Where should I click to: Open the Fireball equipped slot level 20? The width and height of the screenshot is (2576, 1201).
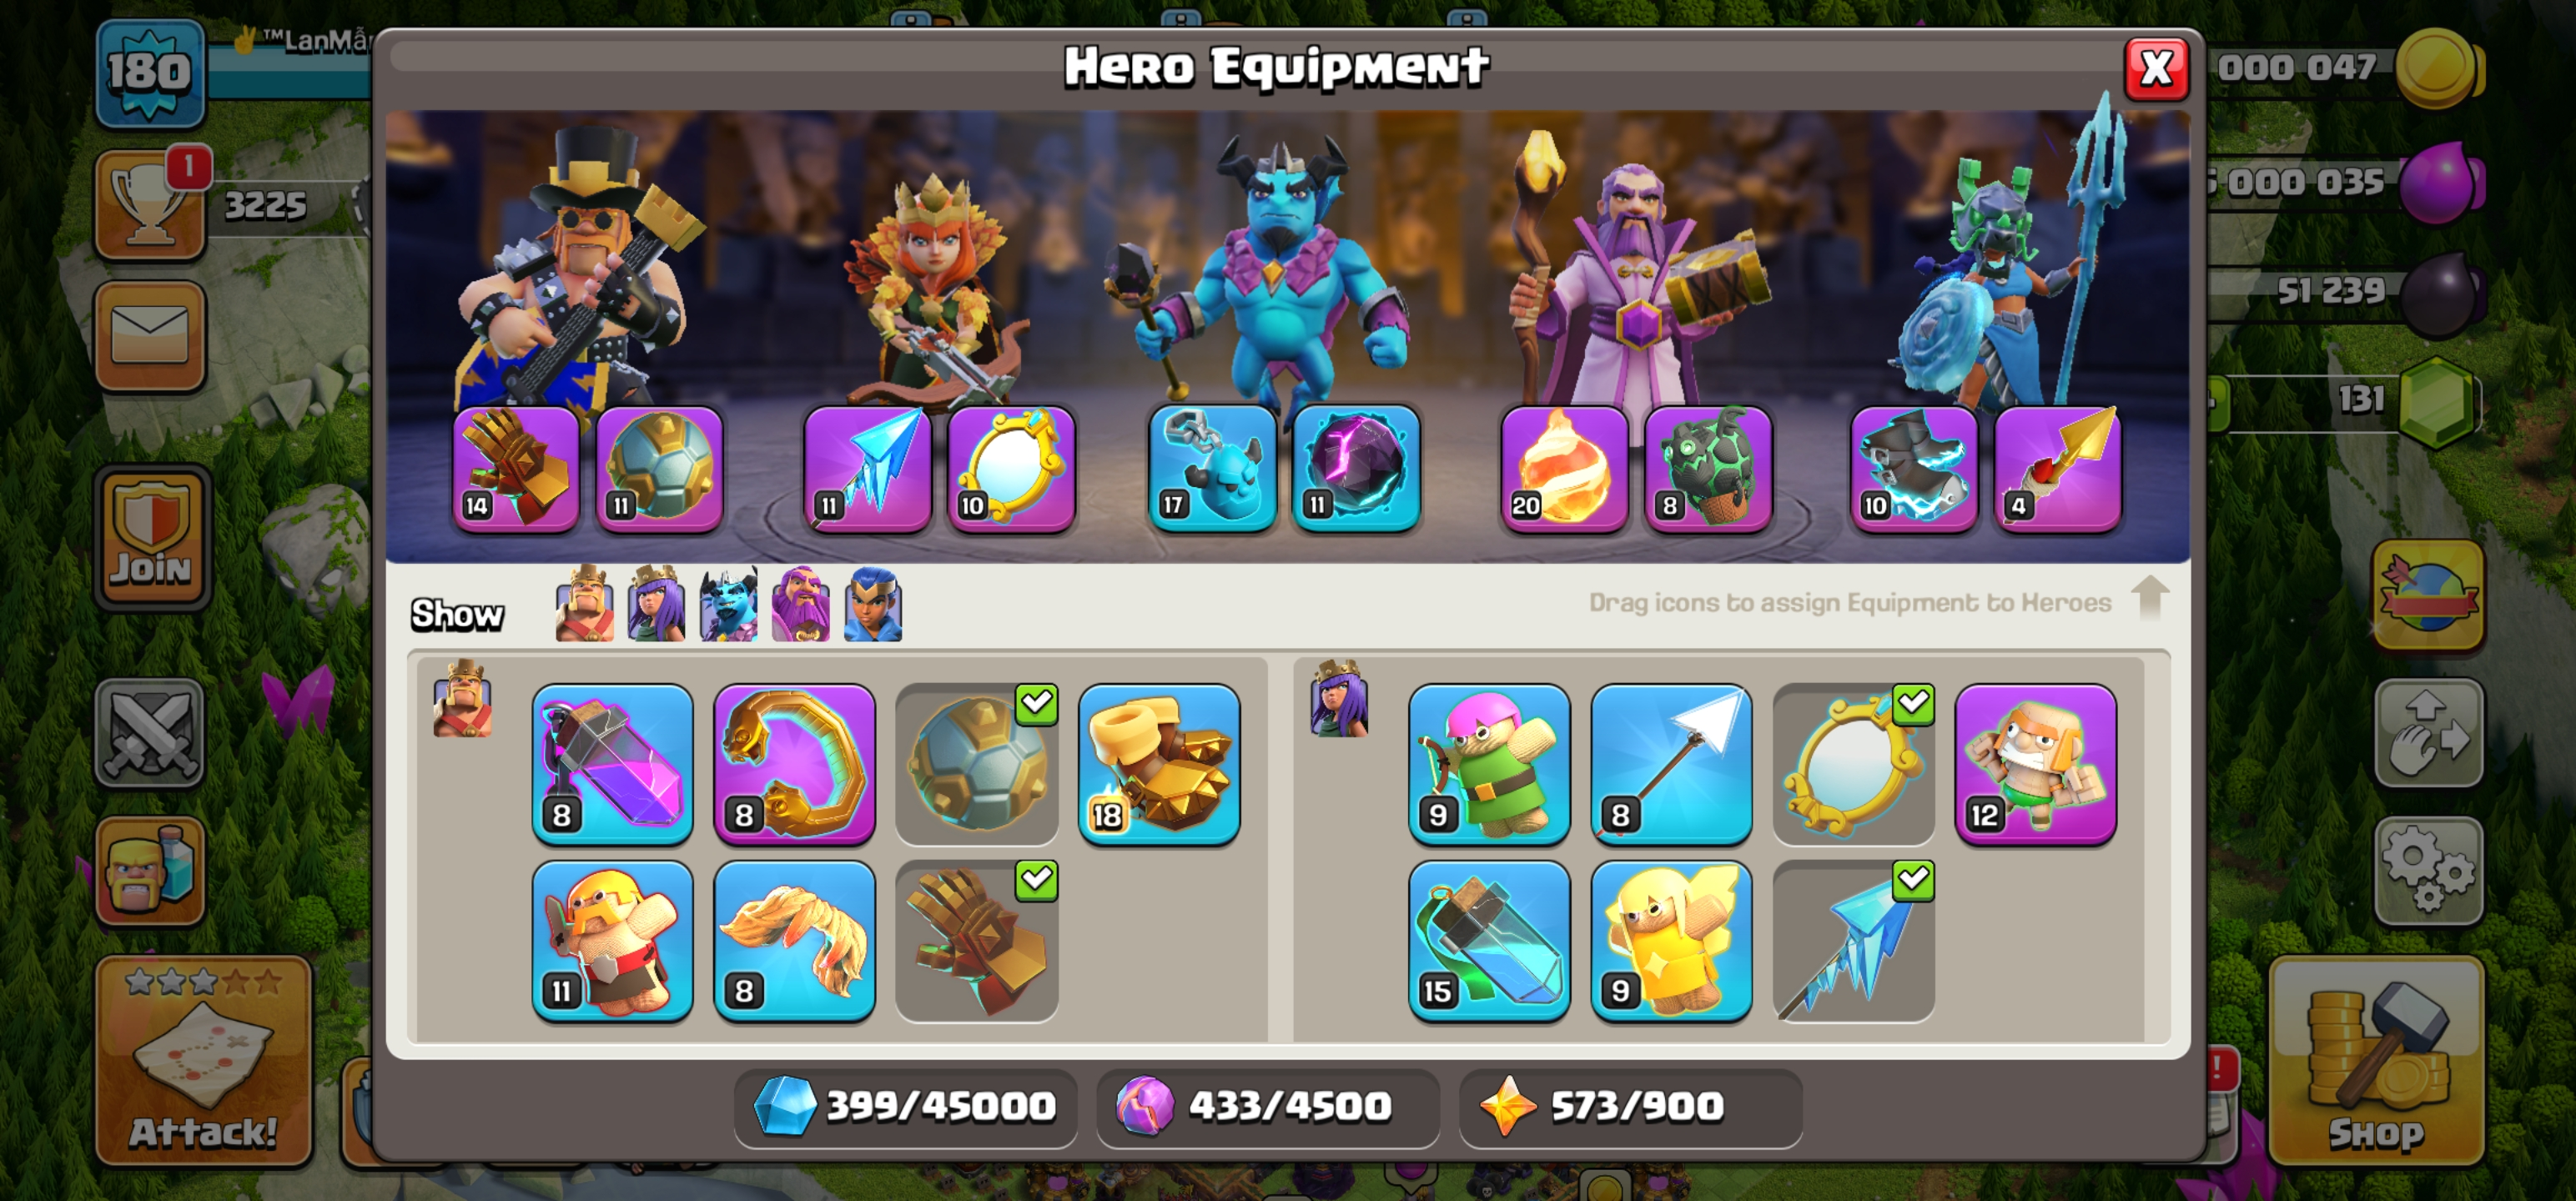pos(1564,468)
